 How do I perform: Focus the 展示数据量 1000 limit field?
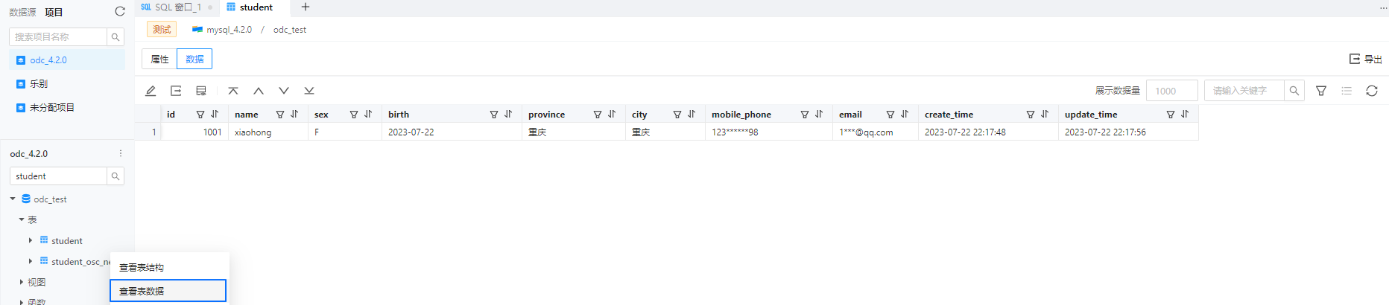click(x=1171, y=91)
